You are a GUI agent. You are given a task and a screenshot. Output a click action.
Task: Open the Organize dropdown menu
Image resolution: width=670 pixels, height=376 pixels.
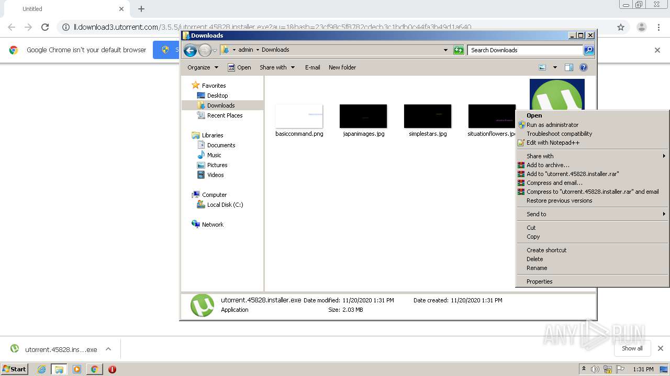(x=203, y=67)
